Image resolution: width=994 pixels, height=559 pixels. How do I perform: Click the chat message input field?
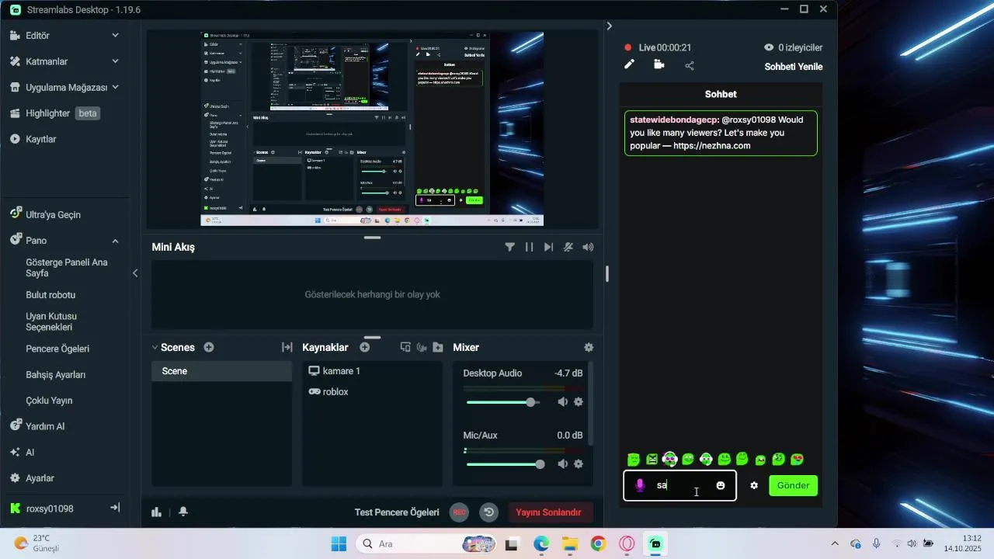[x=680, y=485]
